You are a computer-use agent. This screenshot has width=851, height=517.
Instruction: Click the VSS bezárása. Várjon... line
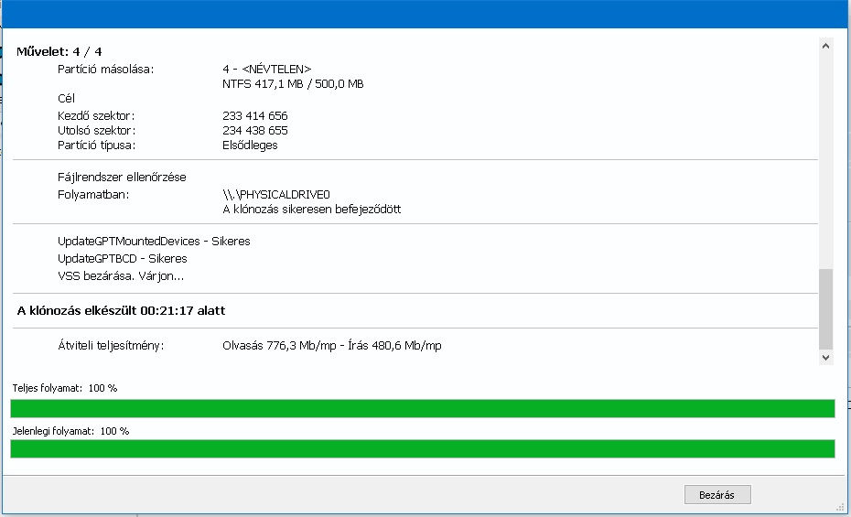[121, 275]
